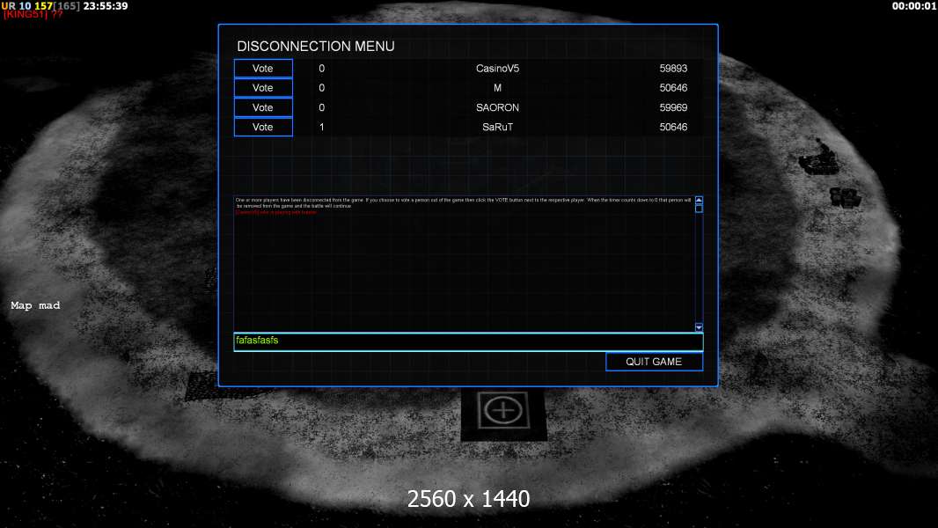
Task: Click the message log scroll-down arrow
Action: click(x=699, y=327)
